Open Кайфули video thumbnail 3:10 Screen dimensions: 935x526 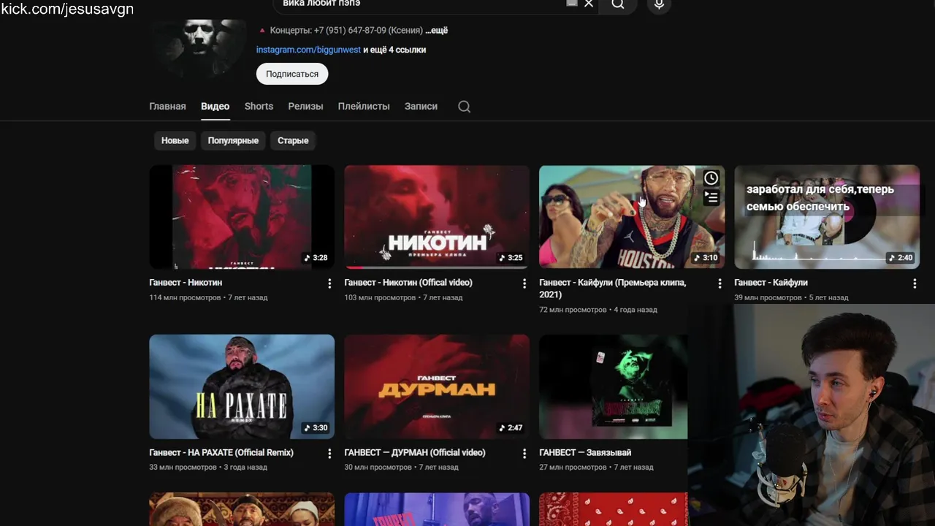632,217
